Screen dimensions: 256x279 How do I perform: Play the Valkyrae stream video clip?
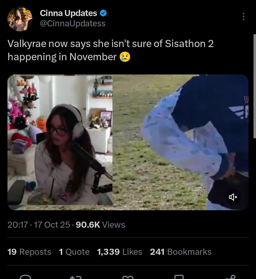(x=128, y=142)
